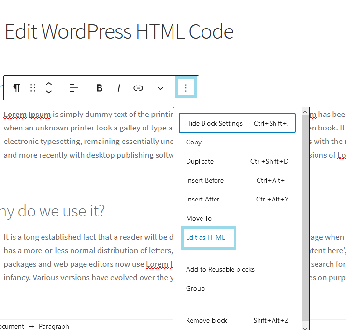Choose Move To from the menu
346x330 pixels.
pyautogui.click(x=237, y=218)
